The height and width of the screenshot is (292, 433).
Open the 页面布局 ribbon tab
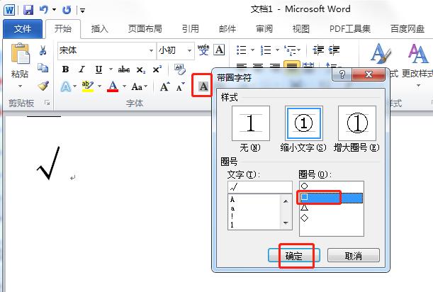(x=145, y=29)
